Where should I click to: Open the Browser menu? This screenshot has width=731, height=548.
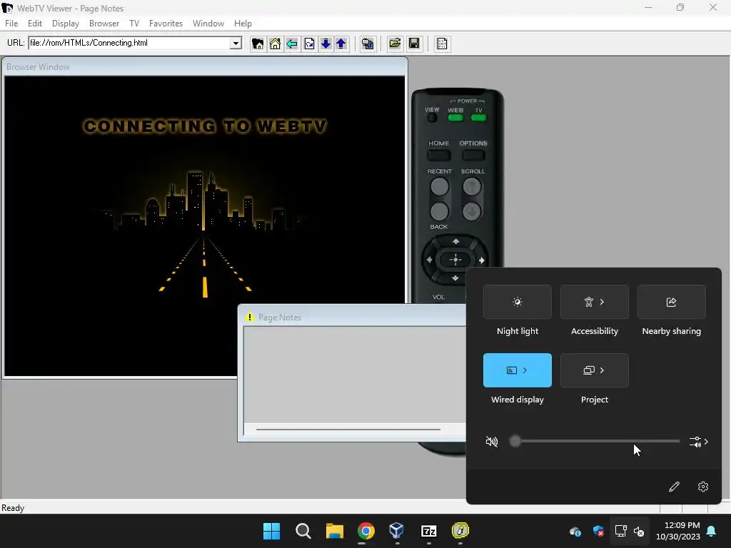tap(104, 24)
